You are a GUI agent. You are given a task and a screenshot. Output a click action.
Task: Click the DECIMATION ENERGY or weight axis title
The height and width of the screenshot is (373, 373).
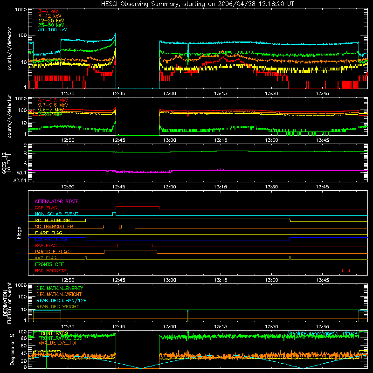pyautogui.click(x=7, y=303)
